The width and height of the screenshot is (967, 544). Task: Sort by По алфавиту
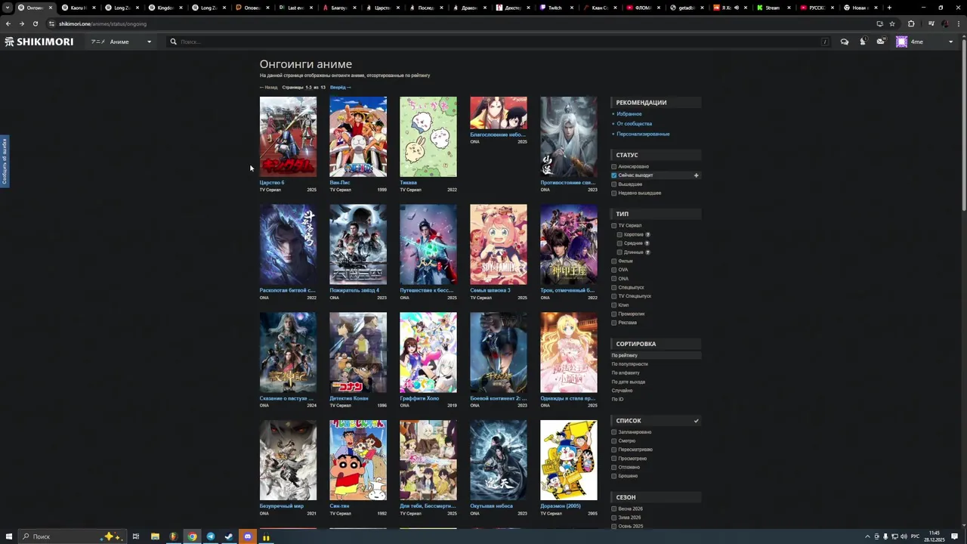click(x=626, y=373)
